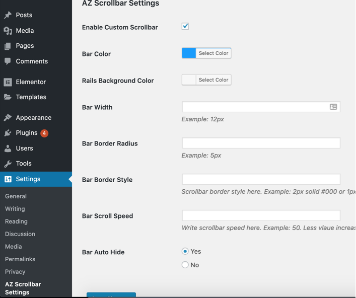
Task: Click the Appearance paintbrush icon
Action: [8, 118]
